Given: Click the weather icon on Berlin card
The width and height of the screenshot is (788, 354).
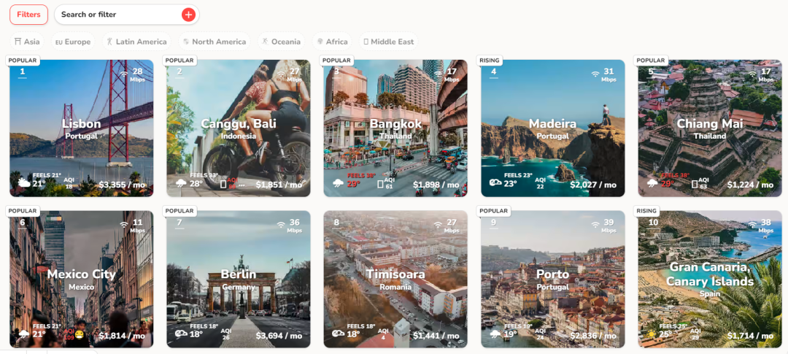Looking at the screenshot, I should [x=180, y=334].
